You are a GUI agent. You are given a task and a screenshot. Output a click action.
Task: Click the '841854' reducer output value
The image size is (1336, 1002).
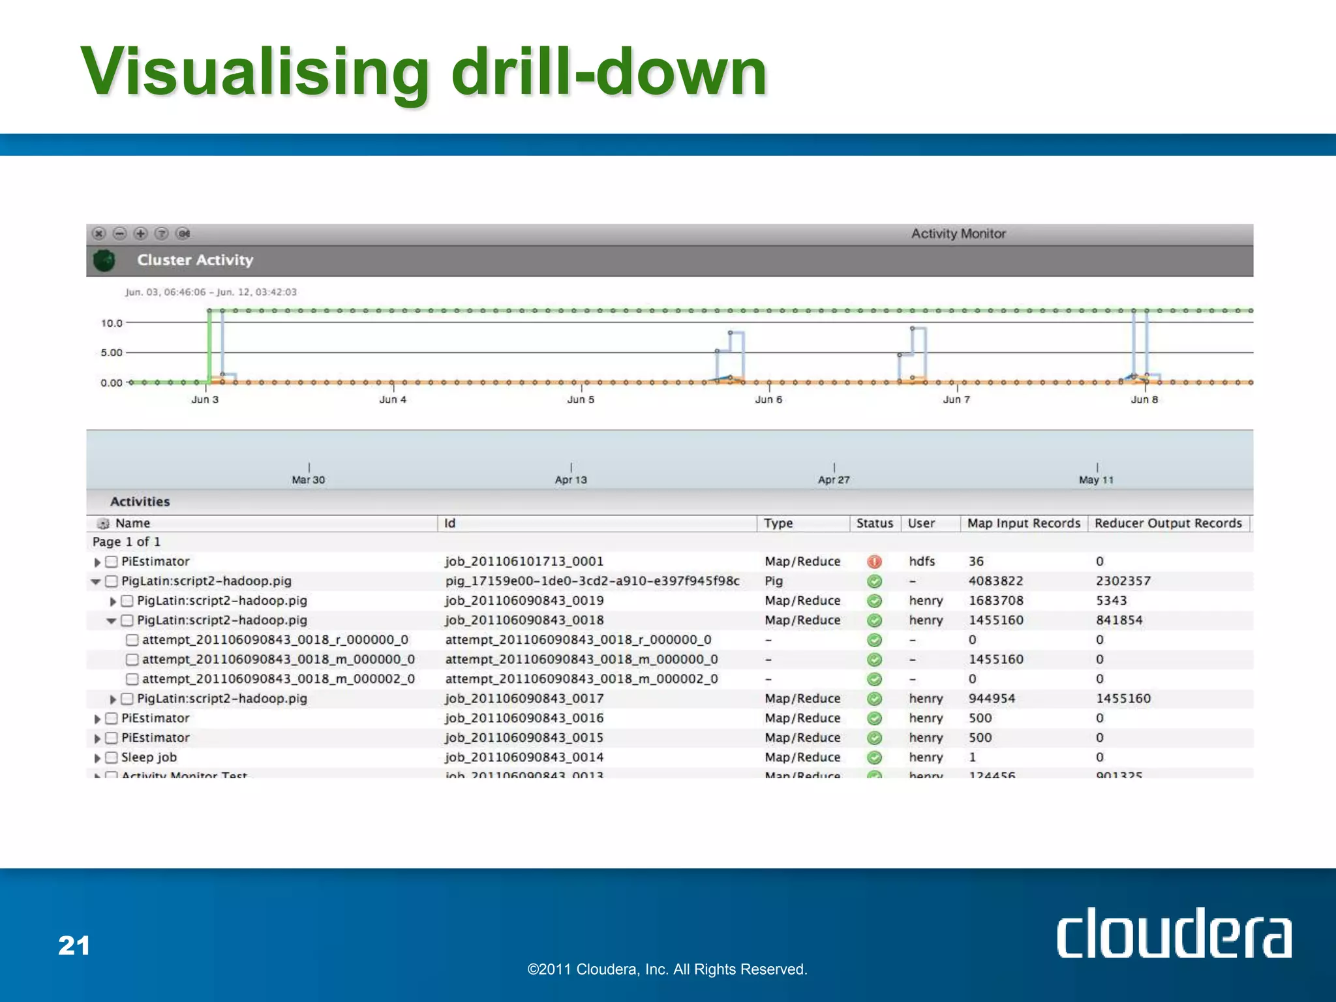pyautogui.click(x=1119, y=620)
